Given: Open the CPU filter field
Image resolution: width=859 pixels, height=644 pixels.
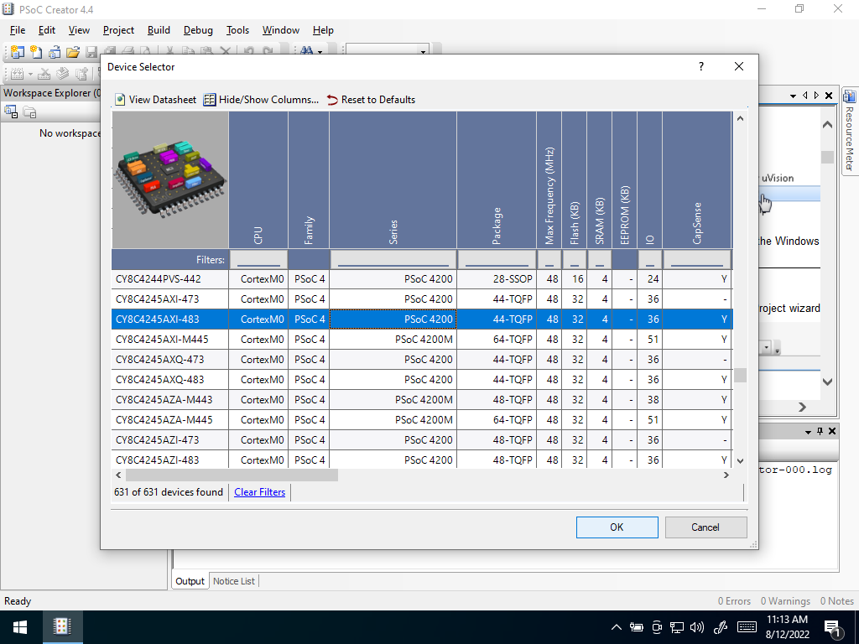Looking at the screenshot, I should [258, 260].
